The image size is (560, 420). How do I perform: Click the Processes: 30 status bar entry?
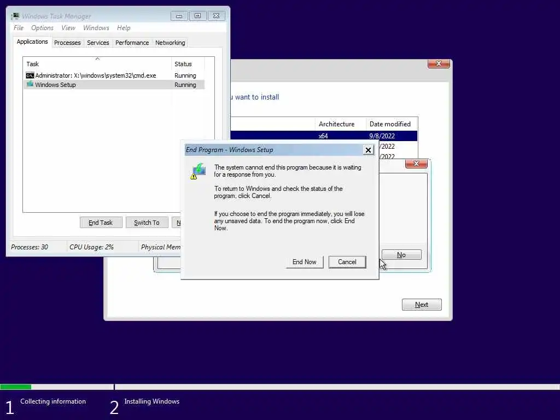coord(30,247)
